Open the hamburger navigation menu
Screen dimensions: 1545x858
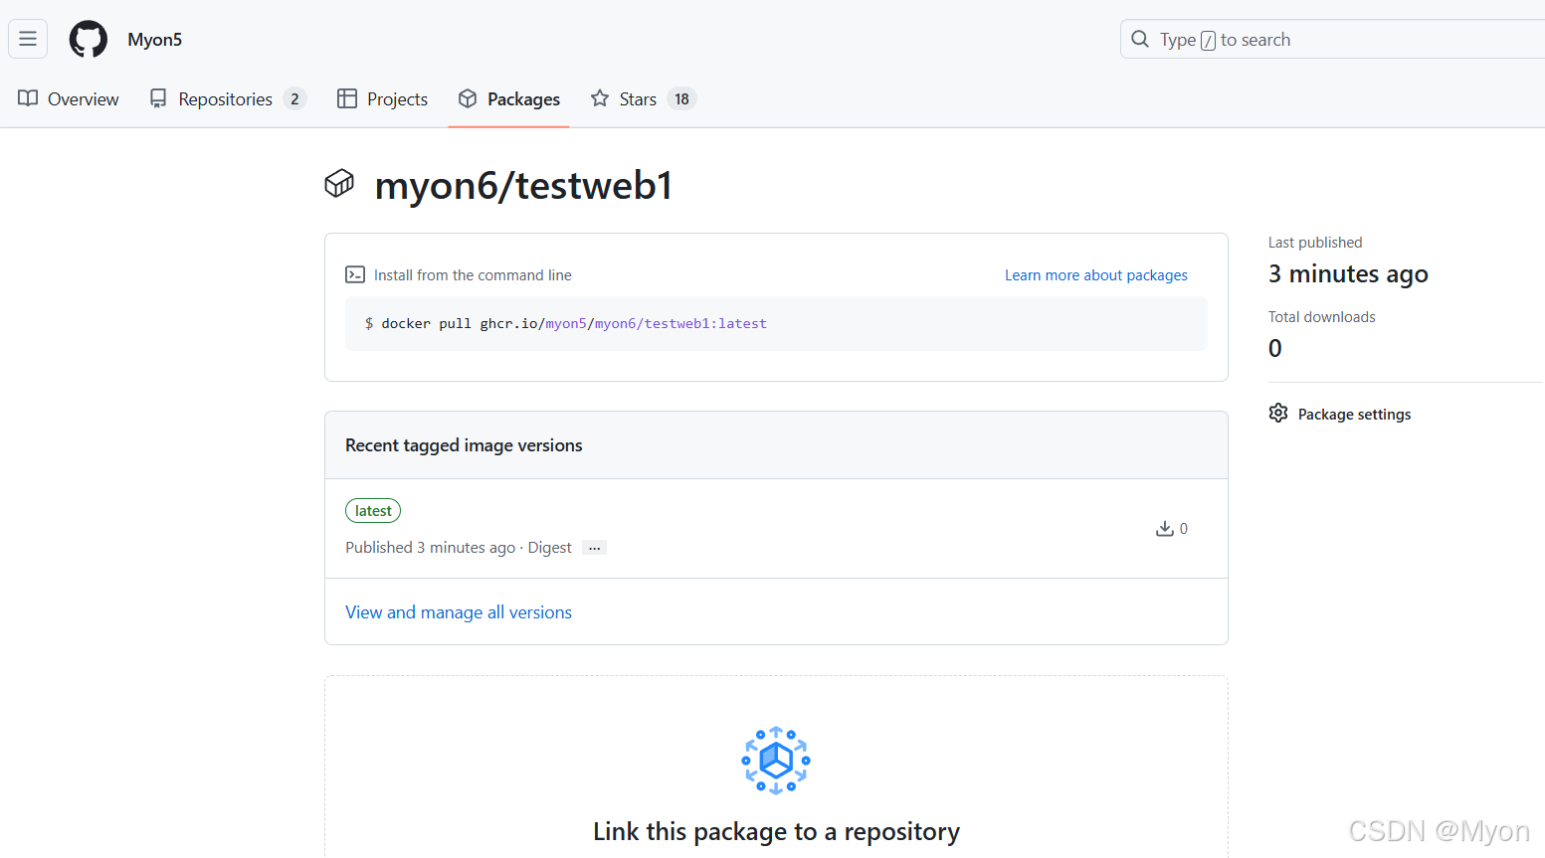tap(28, 39)
